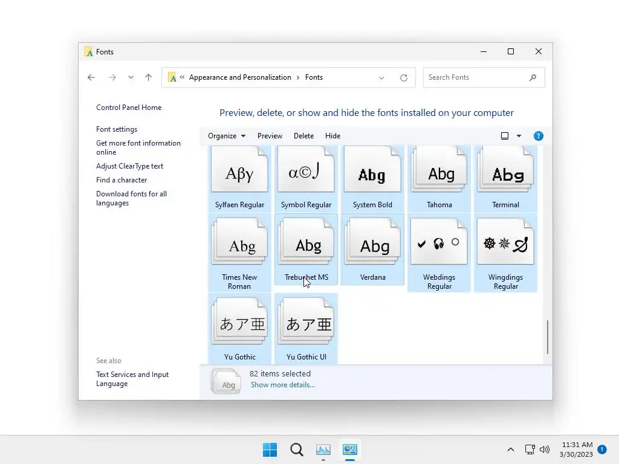
Task: Select the Sylfaen Regular font icon
Action: coord(239,169)
